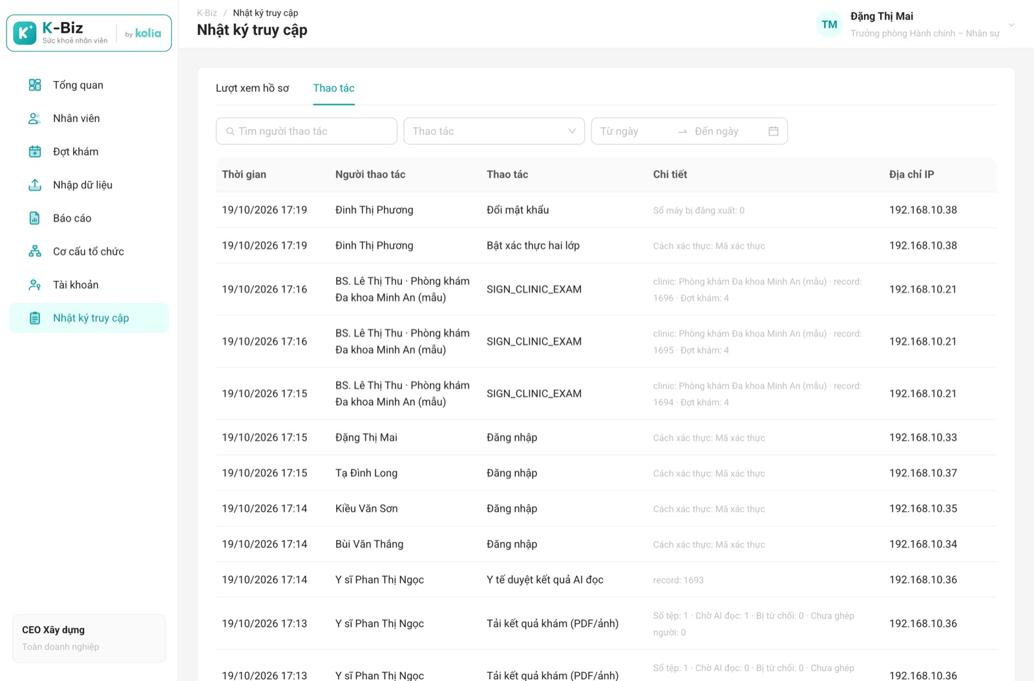Select the Bật xác thực hai lớp cell

tap(533, 246)
